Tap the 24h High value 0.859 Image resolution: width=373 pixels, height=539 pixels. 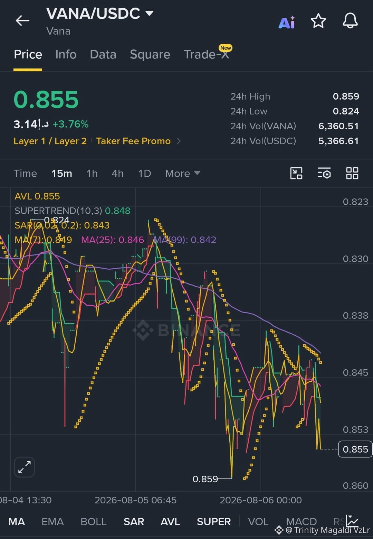[346, 96]
